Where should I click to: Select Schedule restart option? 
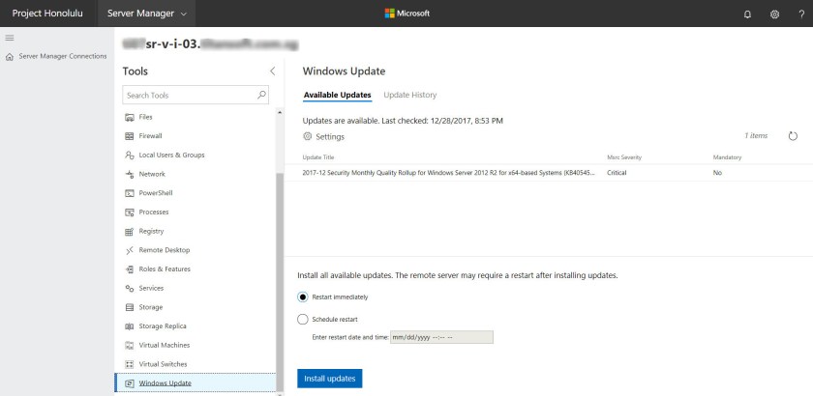click(x=303, y=319)
